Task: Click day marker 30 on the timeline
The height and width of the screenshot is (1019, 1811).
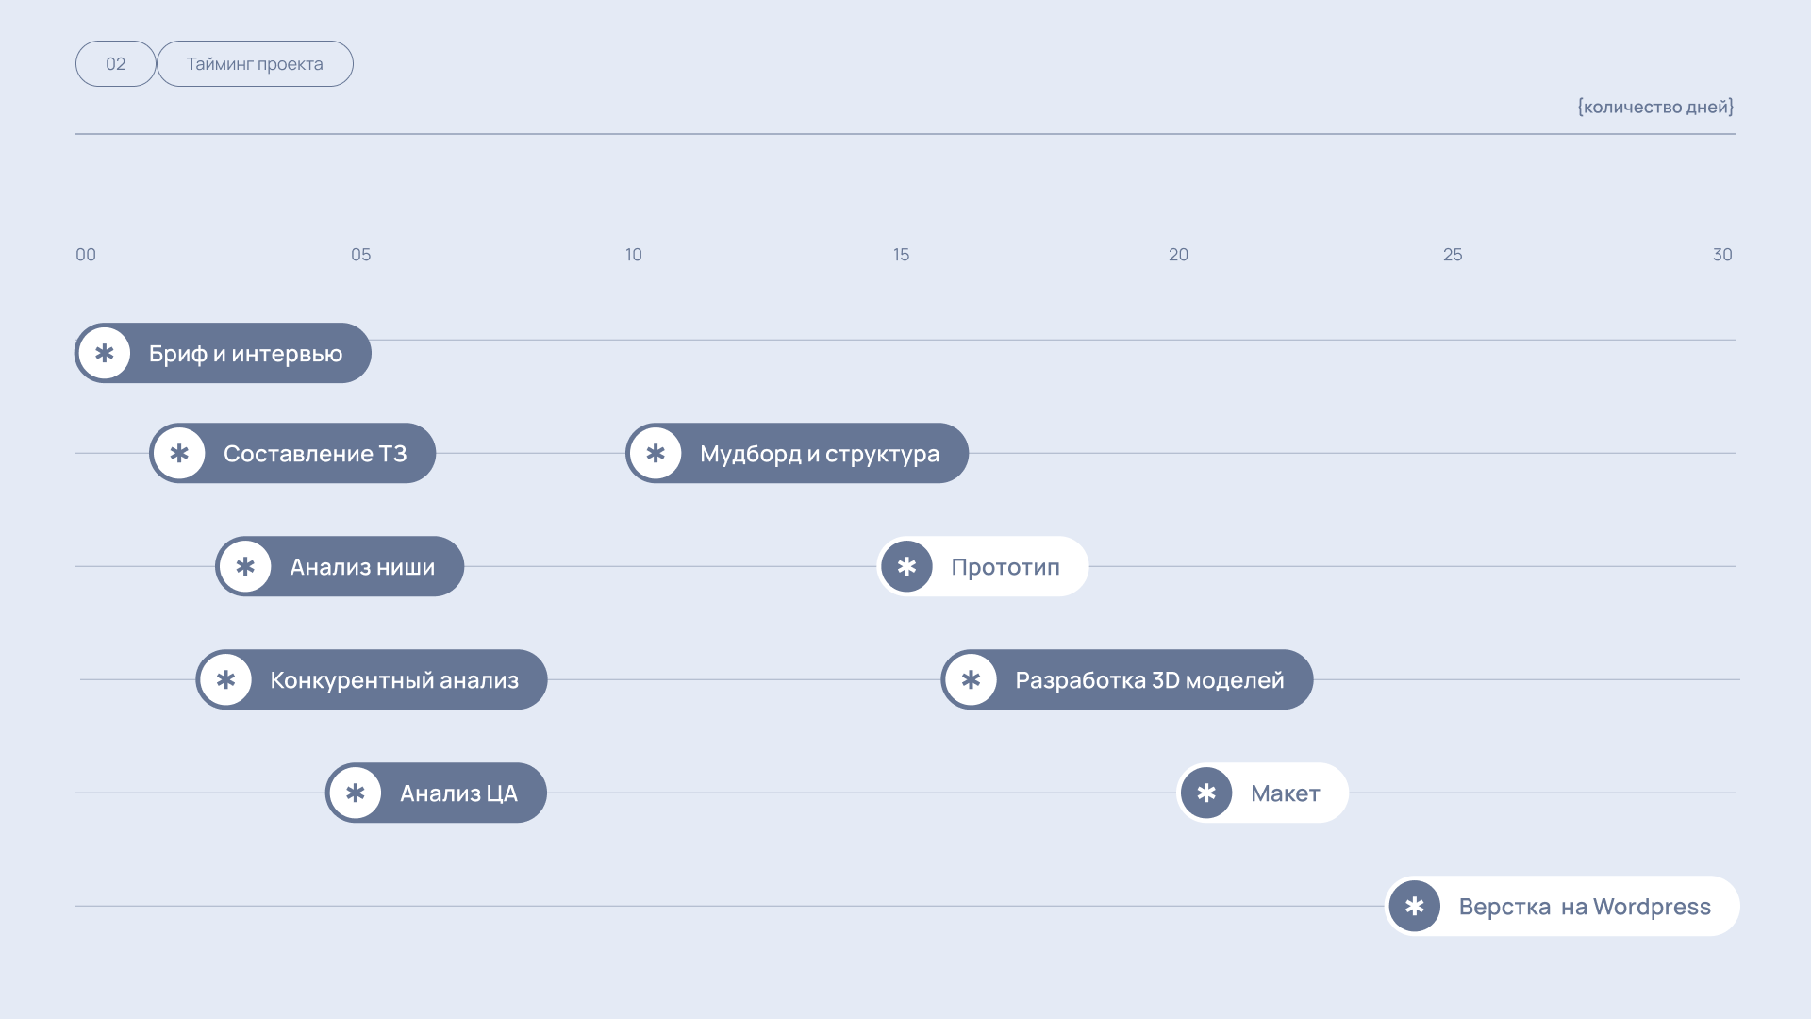Action: [1722, 255]
